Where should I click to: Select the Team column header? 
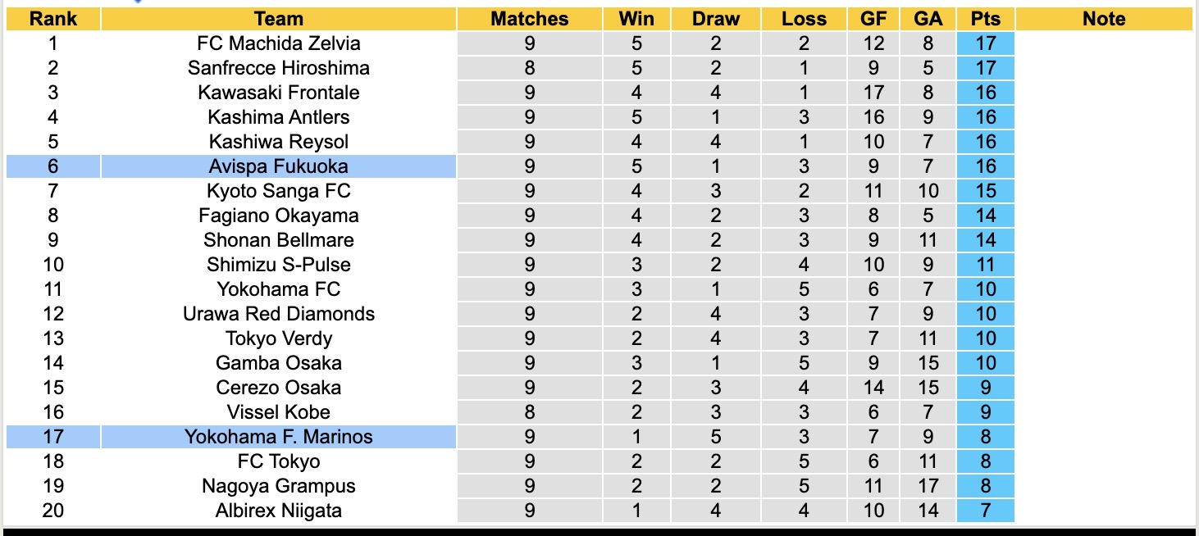pos(279,19)
